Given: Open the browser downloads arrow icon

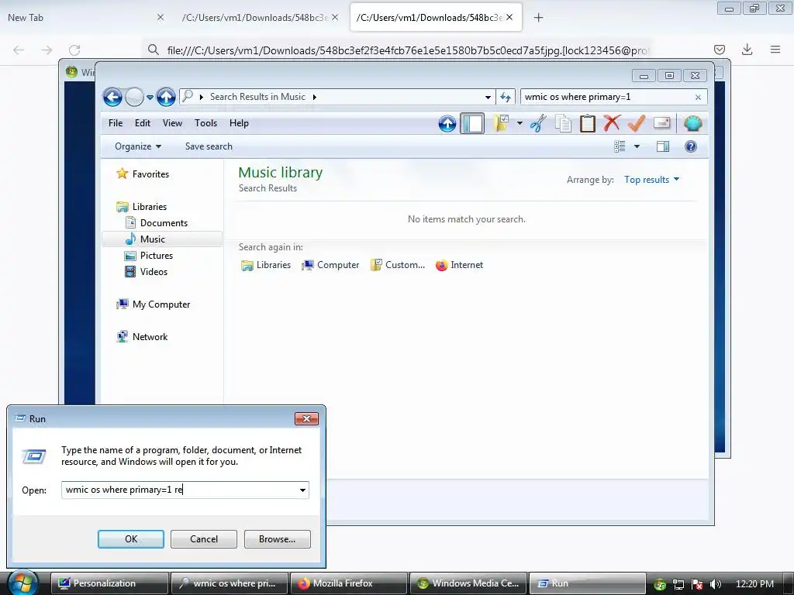Looking at the screenshot, I should click(747, 49).
